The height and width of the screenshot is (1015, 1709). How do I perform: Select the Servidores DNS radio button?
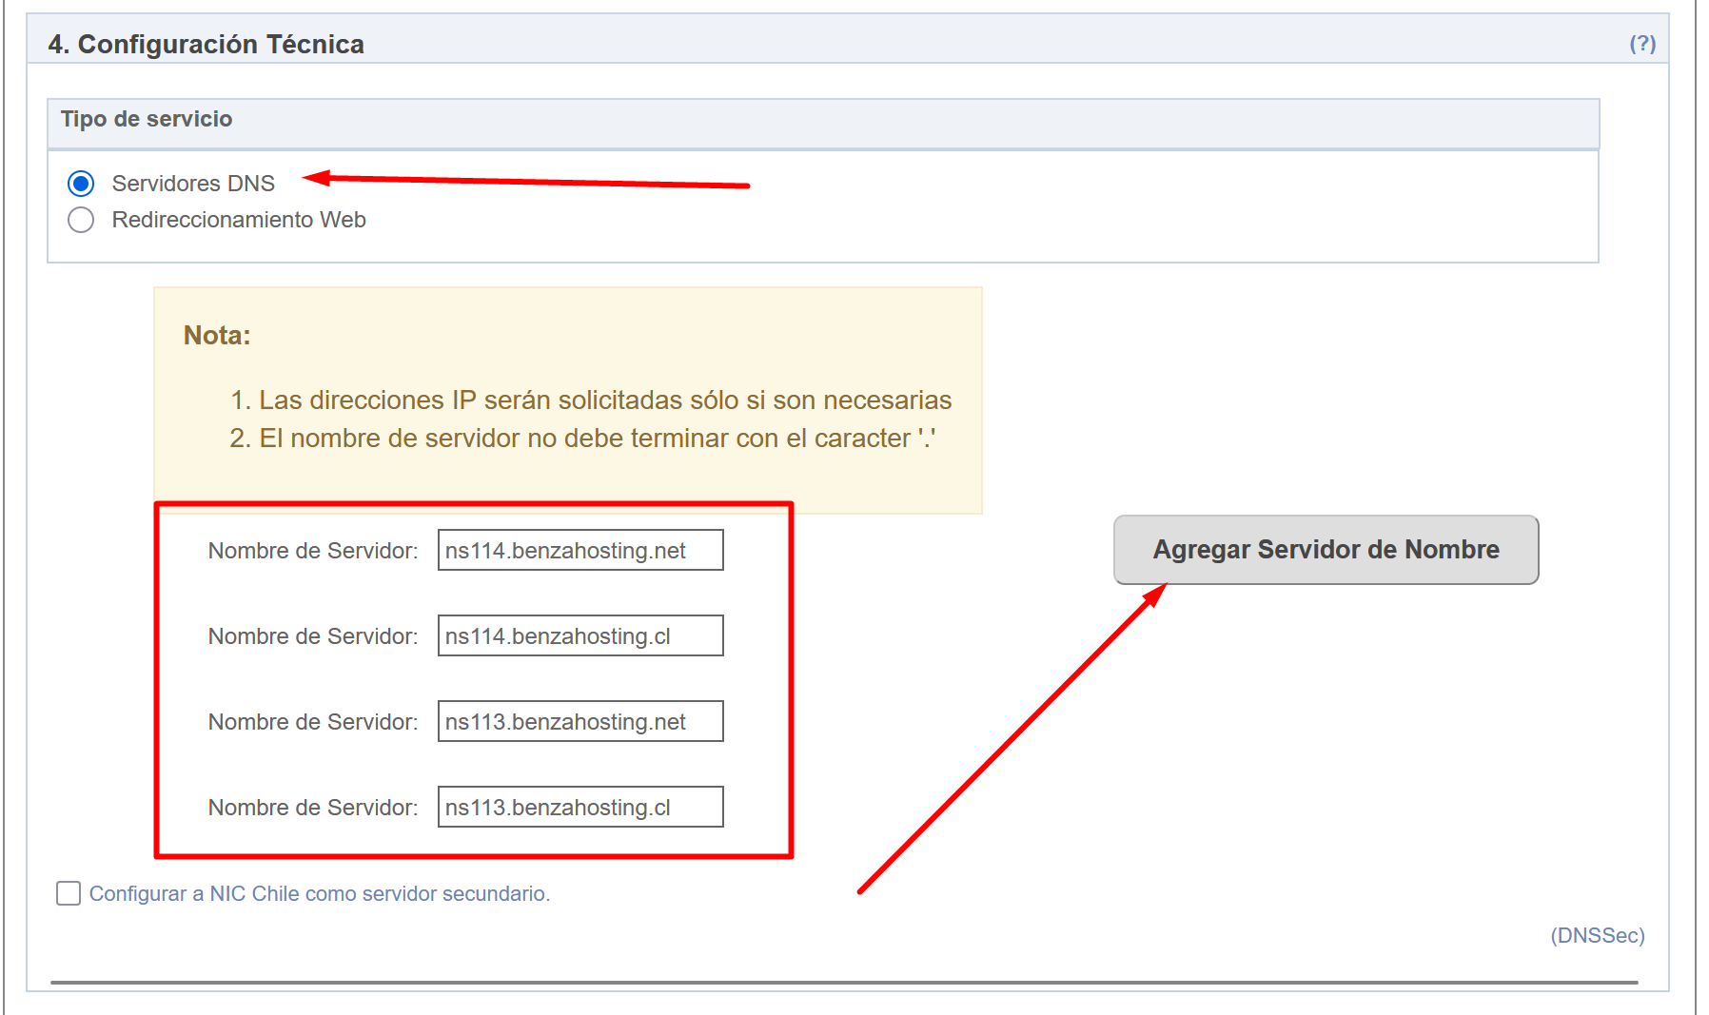coord(81,183)
